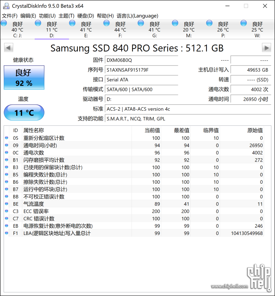Click the transfer mode field SATA/600 | SATA/600
This screenshot has height=296, width=275.
click(x=141, y=90)
